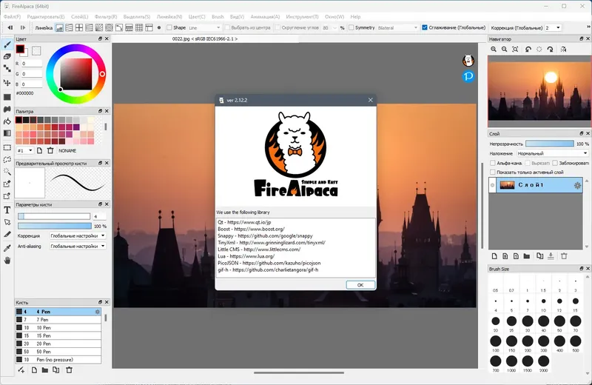
Task: Open the Файл(F) menu
Action: tap(12, 16)
